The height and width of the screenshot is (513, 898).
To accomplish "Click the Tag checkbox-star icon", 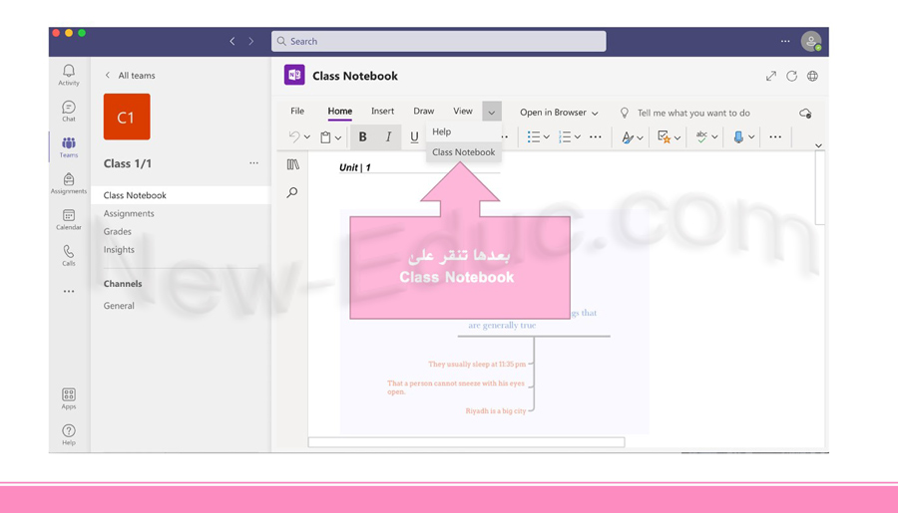I will (x=664, y=136).
